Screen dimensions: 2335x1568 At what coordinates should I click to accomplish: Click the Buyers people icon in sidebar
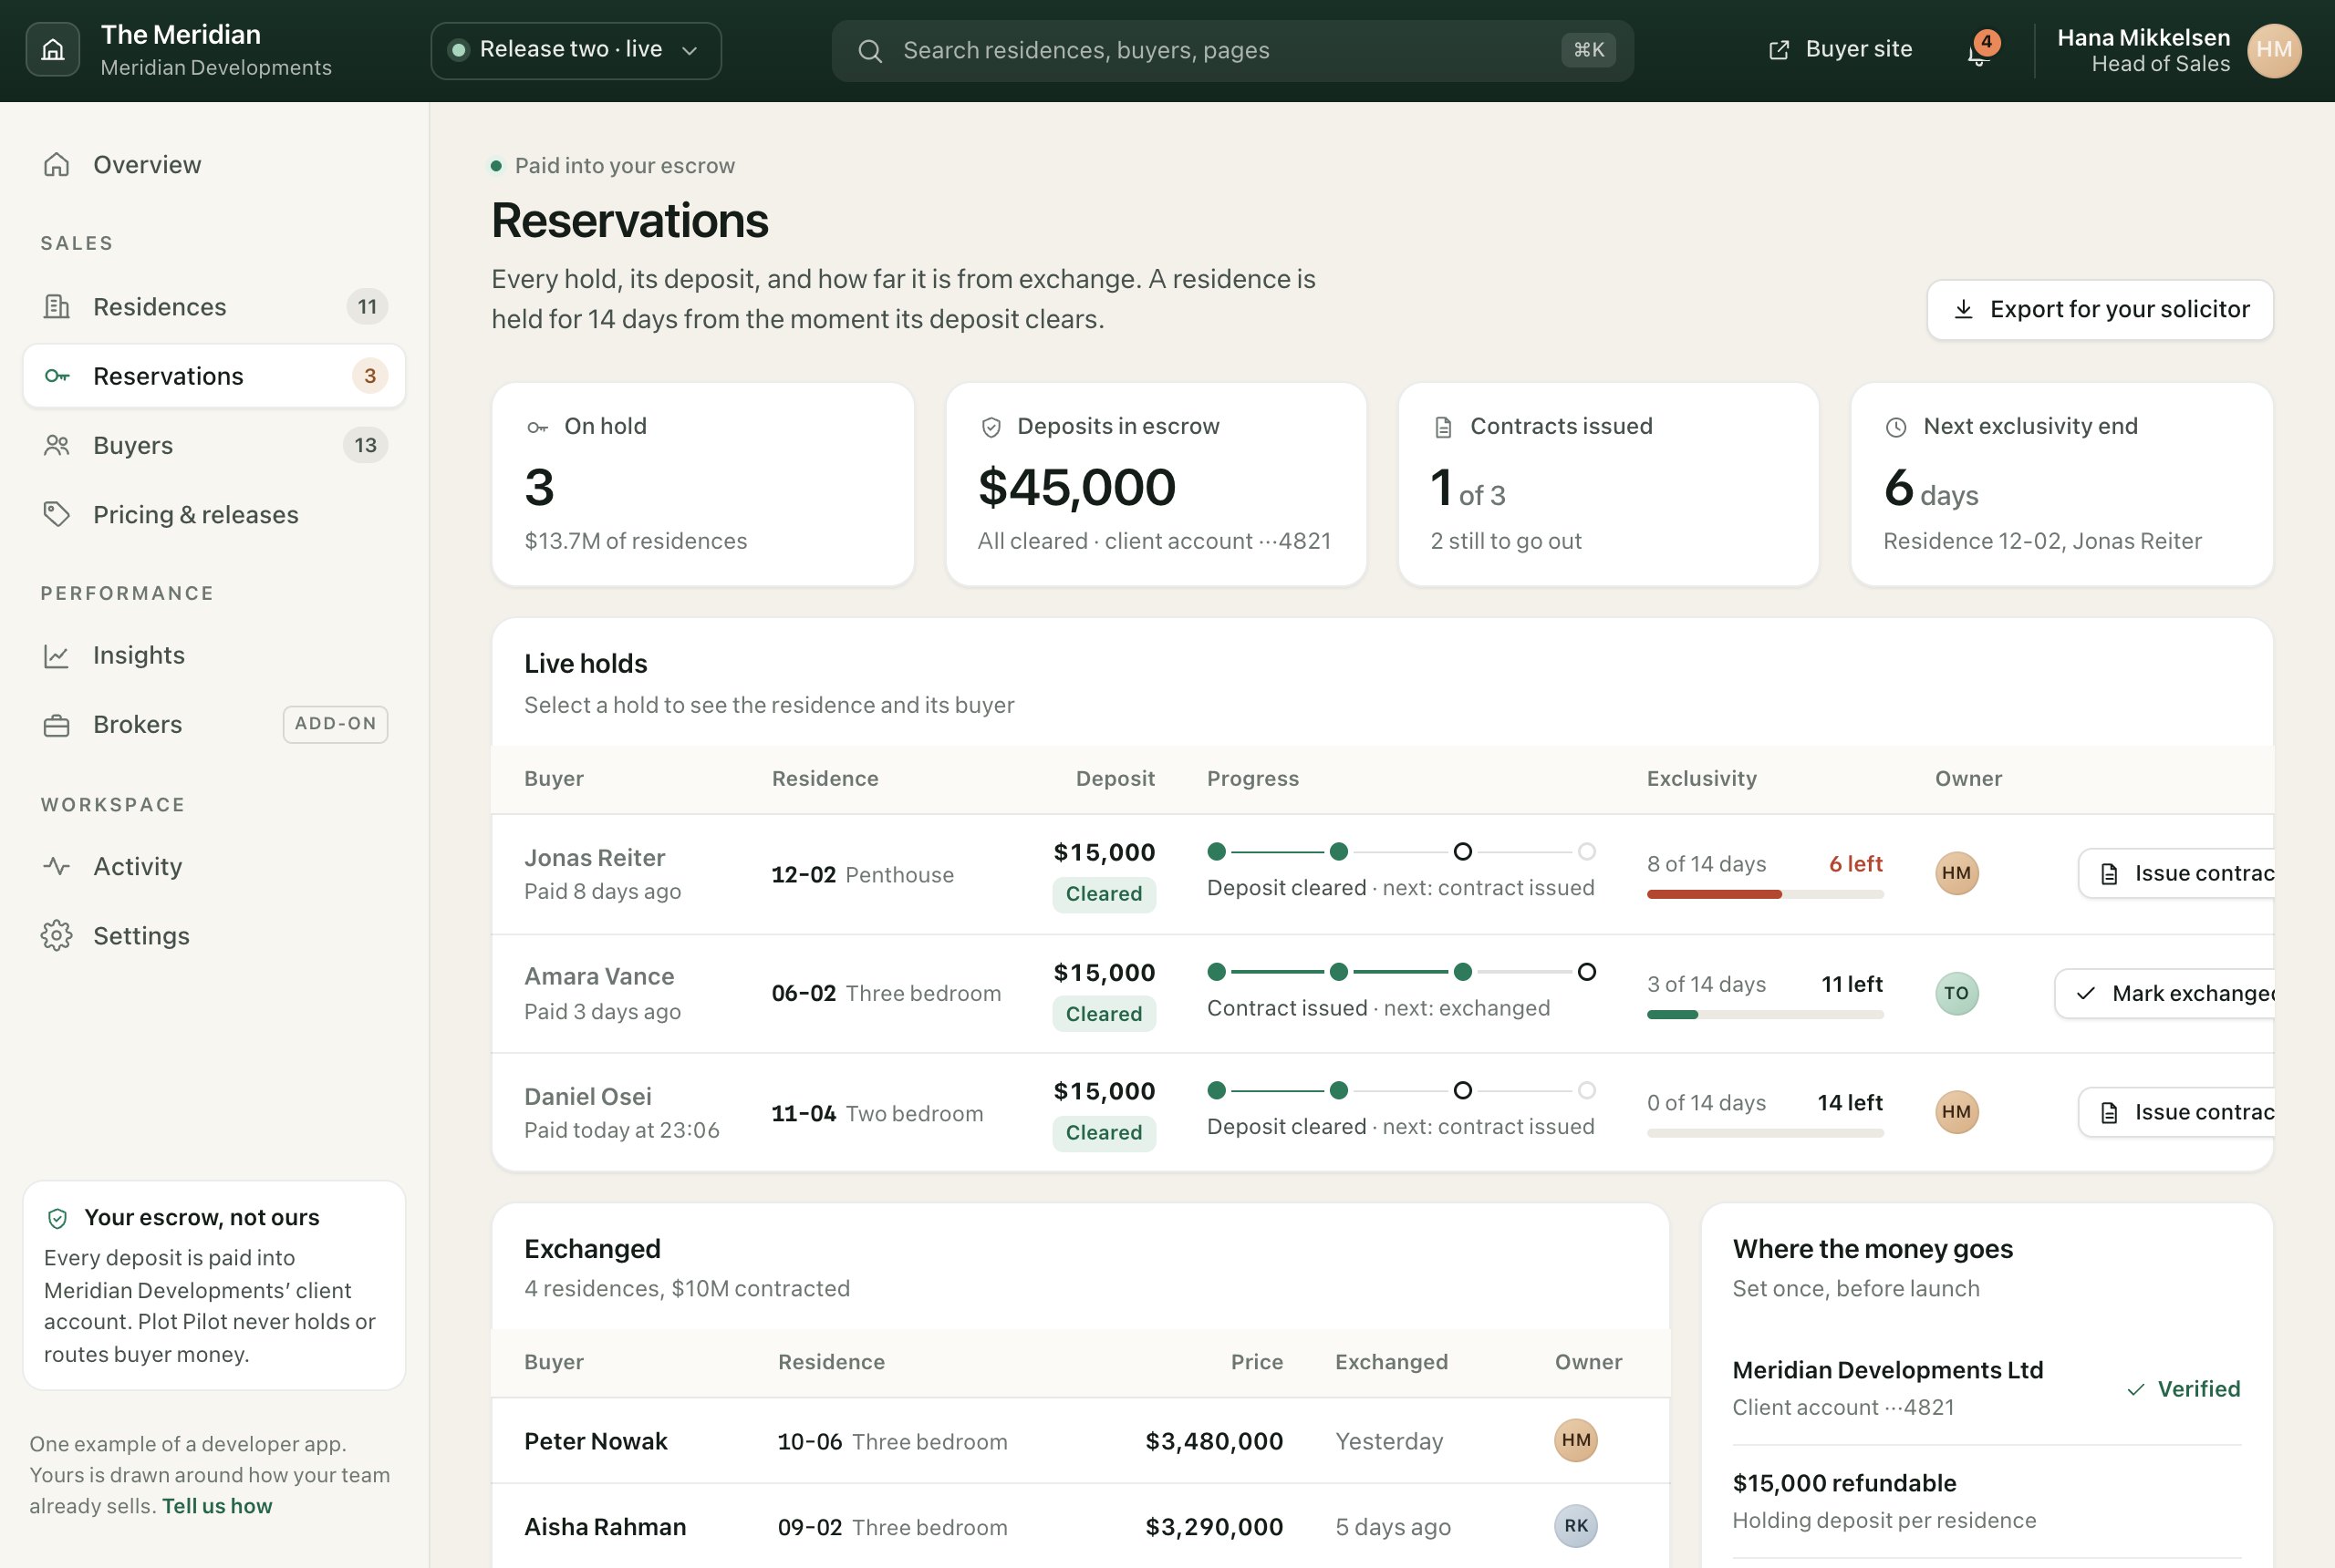(x=57, y=445)
